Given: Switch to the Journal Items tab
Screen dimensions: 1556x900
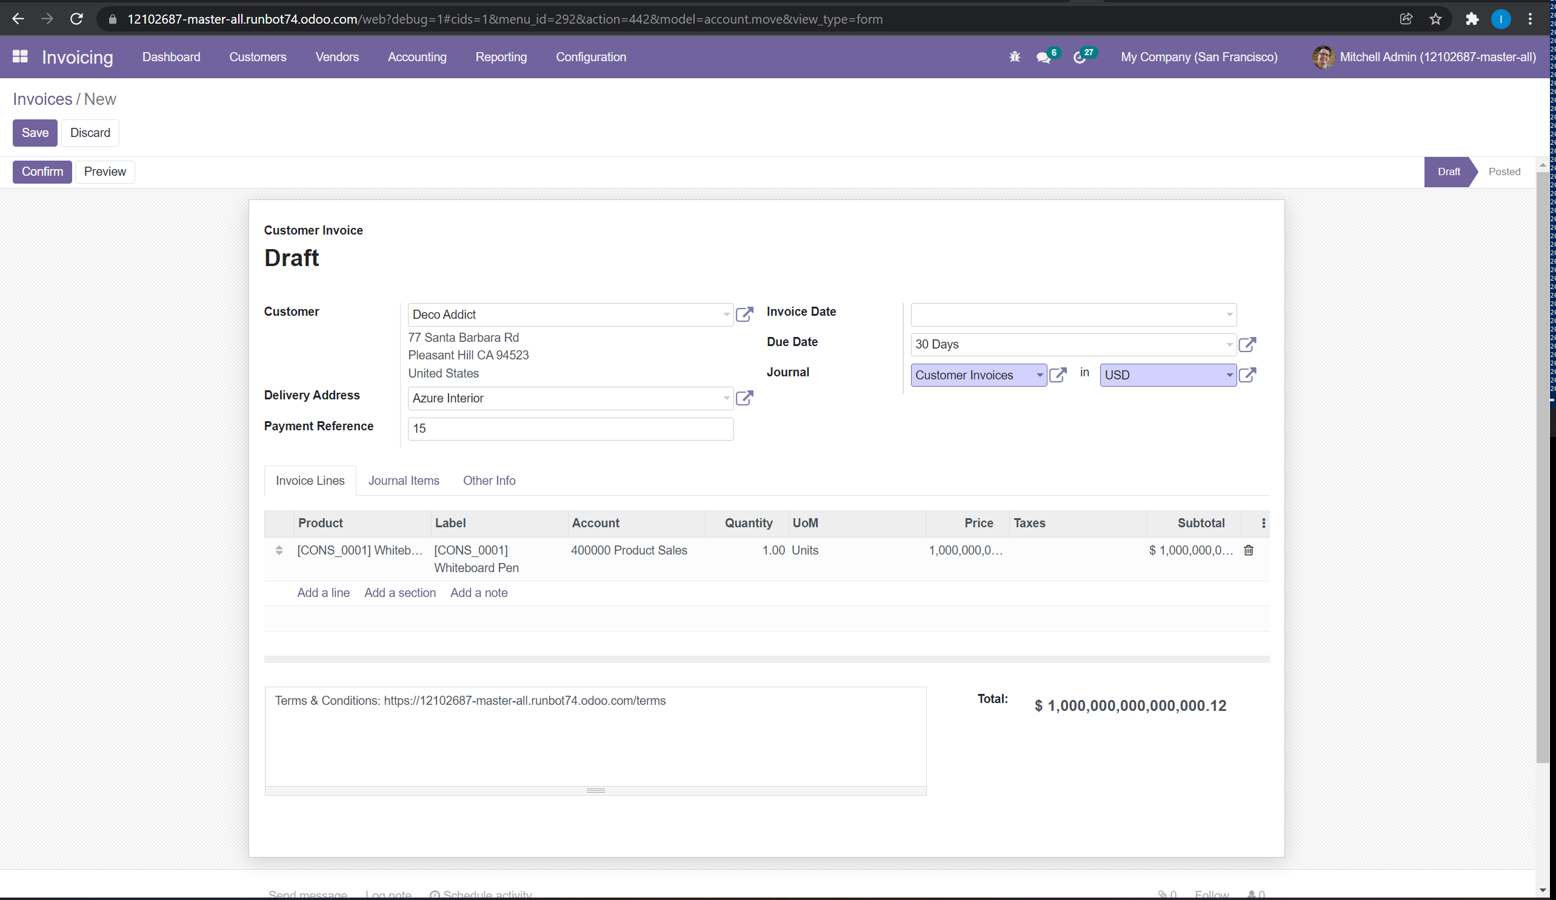Looking at the screenshot, I should [404, 480].
